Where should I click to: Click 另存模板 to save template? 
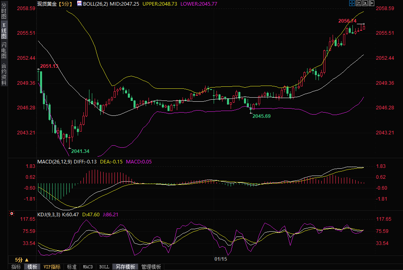coord(125,267)
